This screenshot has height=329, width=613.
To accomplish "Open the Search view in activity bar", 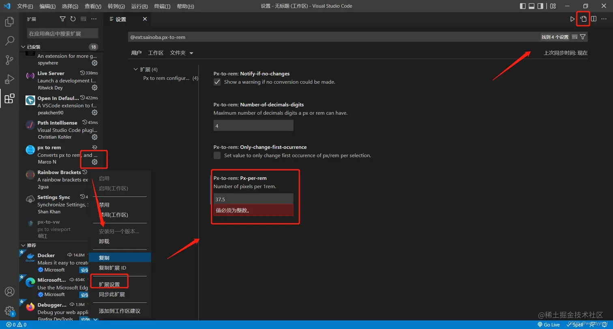I will (9, 41).
